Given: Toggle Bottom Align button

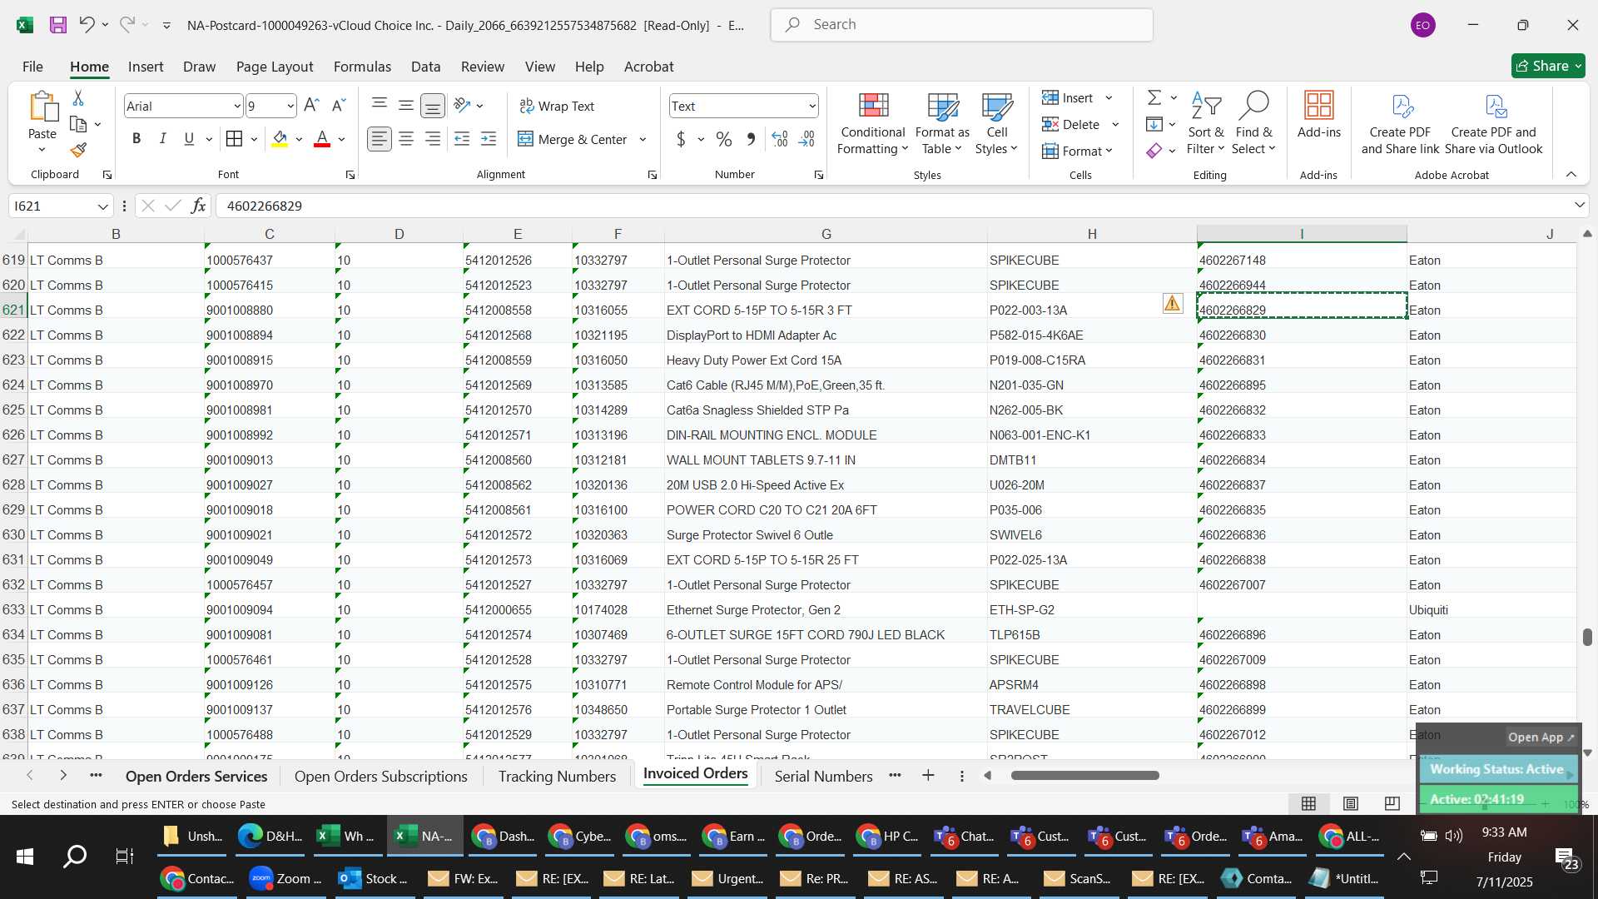Looking at the screenshot, I should click(x=433, y=106).
